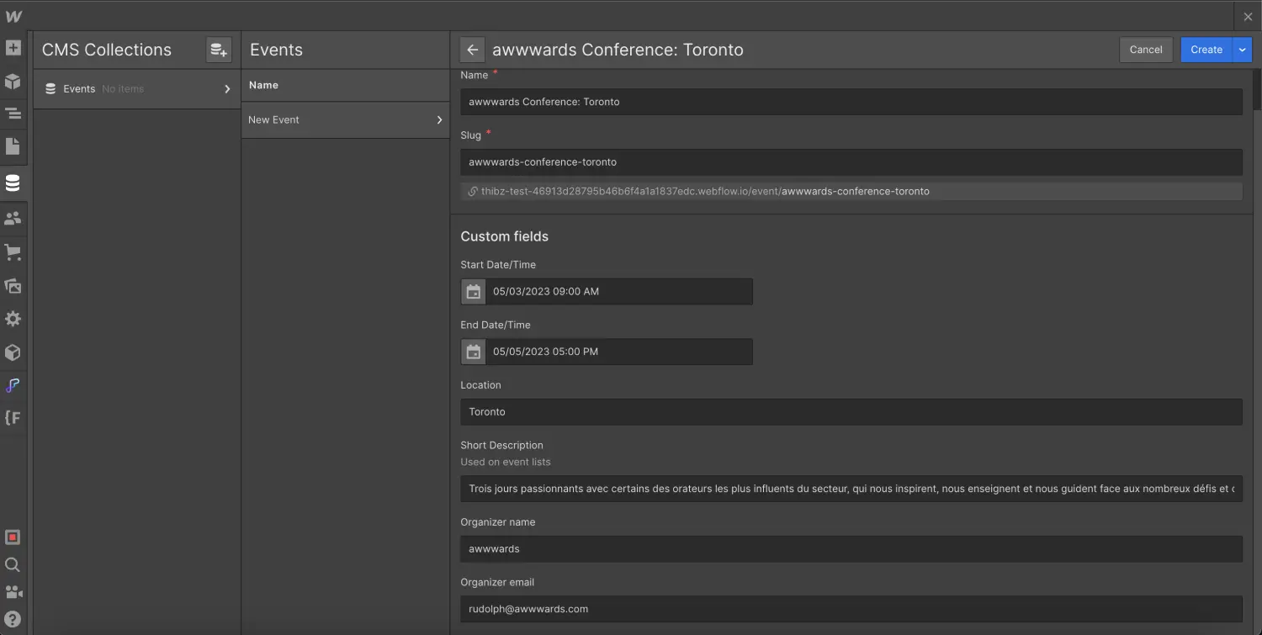Click the Organizer name field
The width and height of the screenshot is (1262, 635).
tap(851, 548)
